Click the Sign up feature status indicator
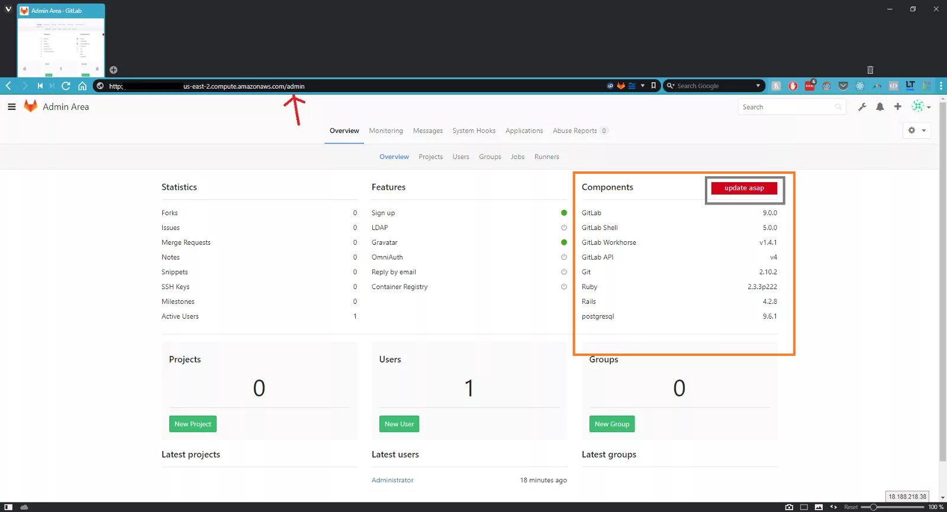 (563, 213)
